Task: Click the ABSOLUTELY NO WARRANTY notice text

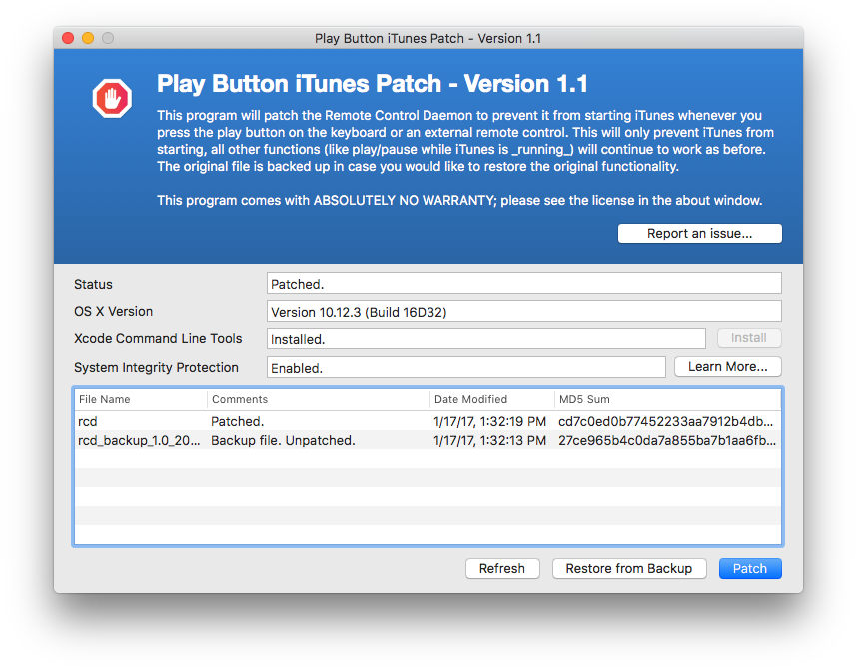Action: 459,201
